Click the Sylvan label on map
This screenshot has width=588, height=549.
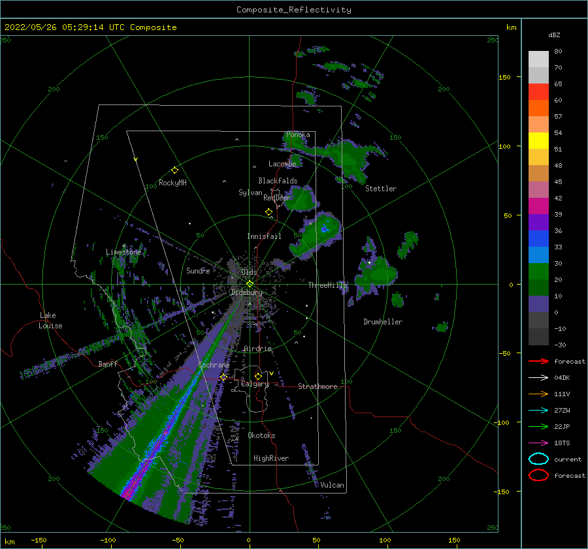click(250, 193)
